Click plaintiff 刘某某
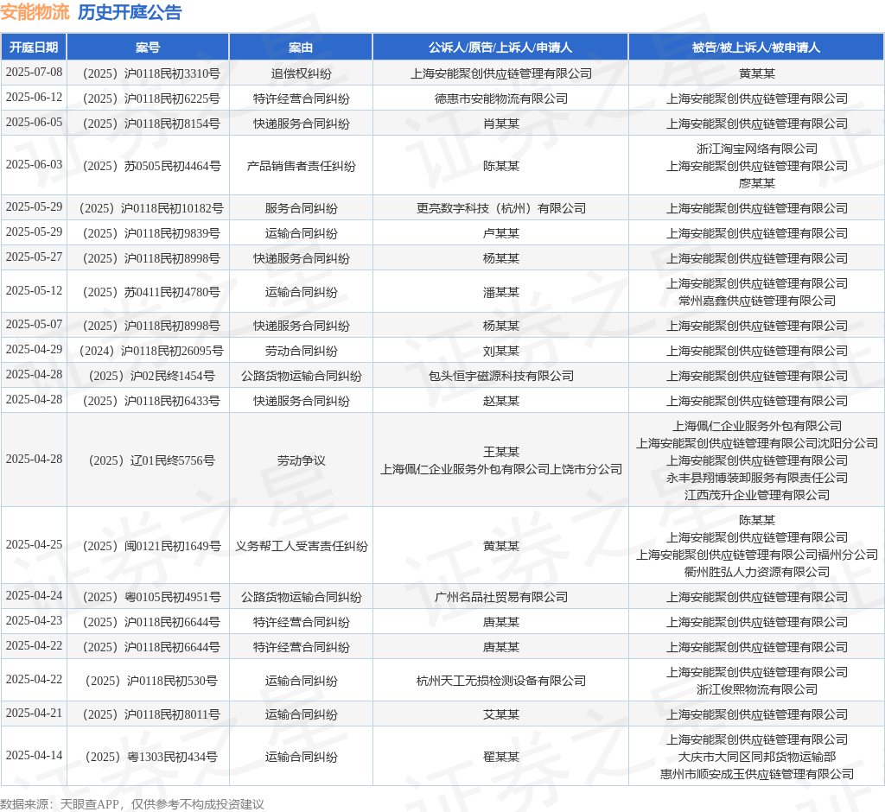The height and width of the screenshot is (812, 885). [x=500, y=351]
